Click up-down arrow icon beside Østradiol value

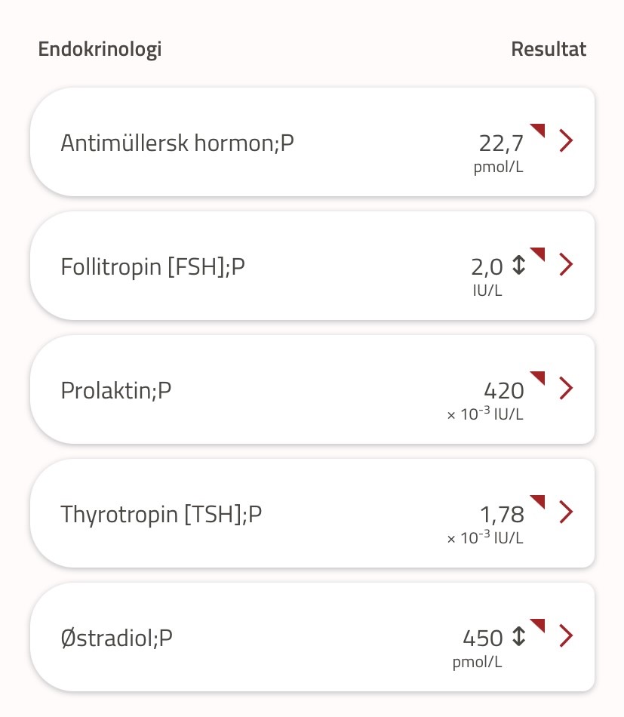518,637
